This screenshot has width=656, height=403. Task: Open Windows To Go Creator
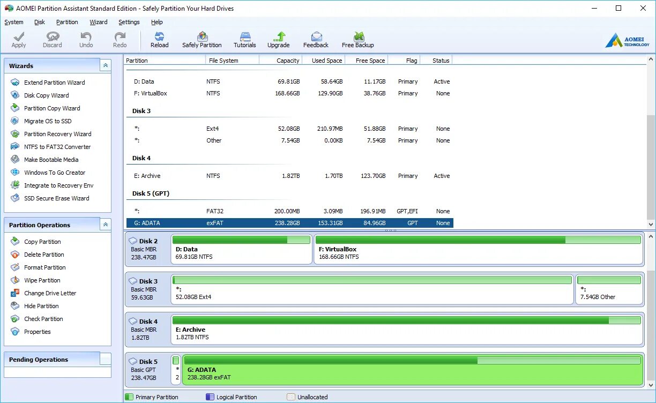pos(55,173)
